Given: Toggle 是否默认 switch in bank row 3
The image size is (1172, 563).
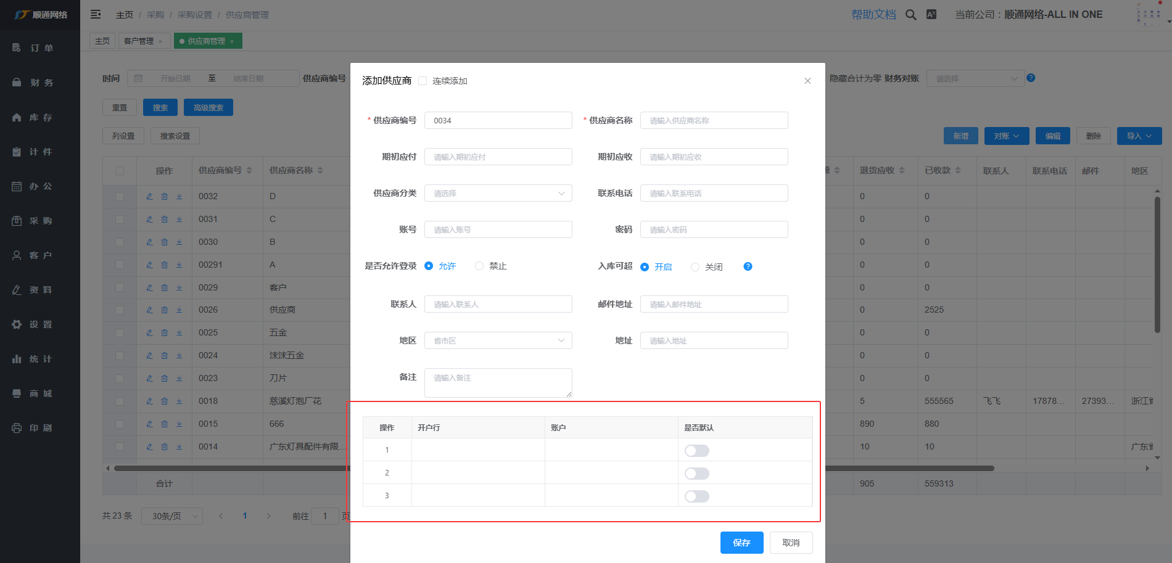Looking at the screenshot, I should [697, 496].
